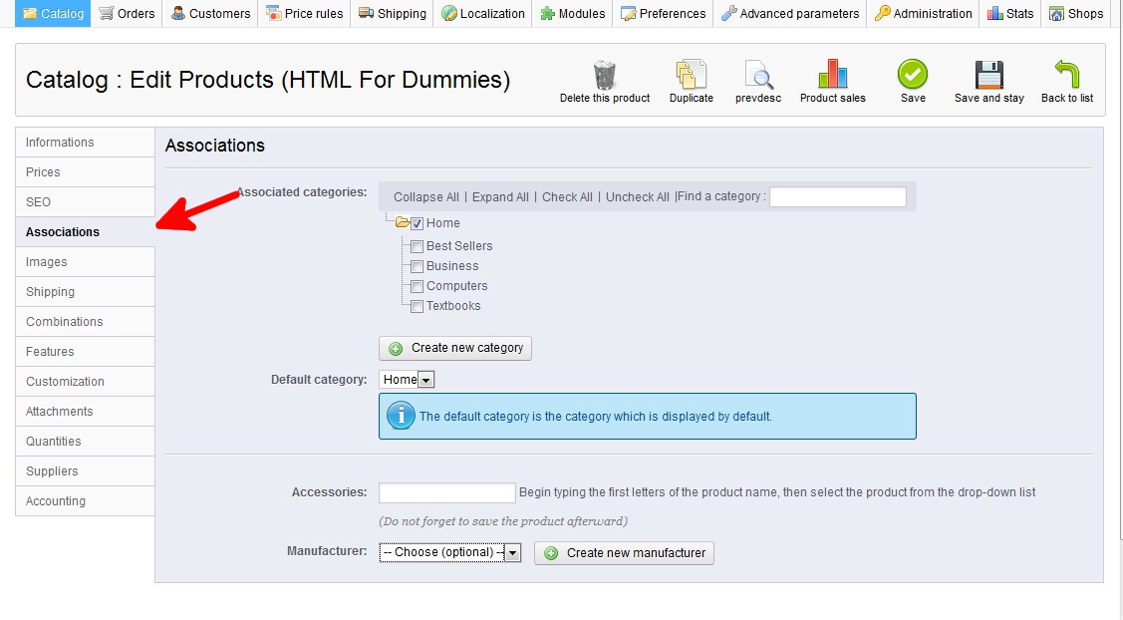Uncheck the Home category checkbox

click(x=418, y=224)
